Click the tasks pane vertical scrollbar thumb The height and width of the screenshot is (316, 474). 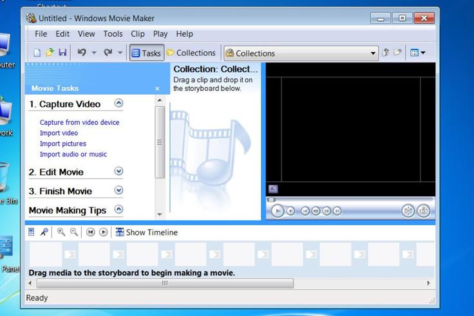click(160, 142)
